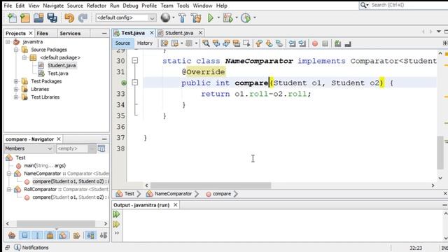Expand the Libraries node
Viewport: 448px width, 252px height.
coord(16,89)
